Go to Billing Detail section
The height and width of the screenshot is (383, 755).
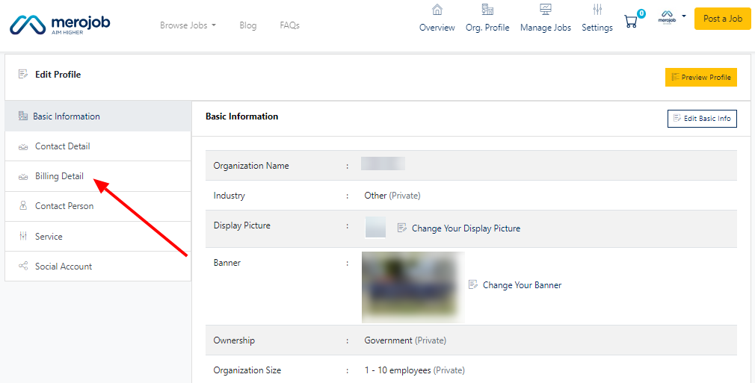tap(59, 176)
